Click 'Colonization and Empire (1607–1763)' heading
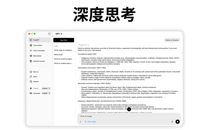 click(x=92, y=68)
